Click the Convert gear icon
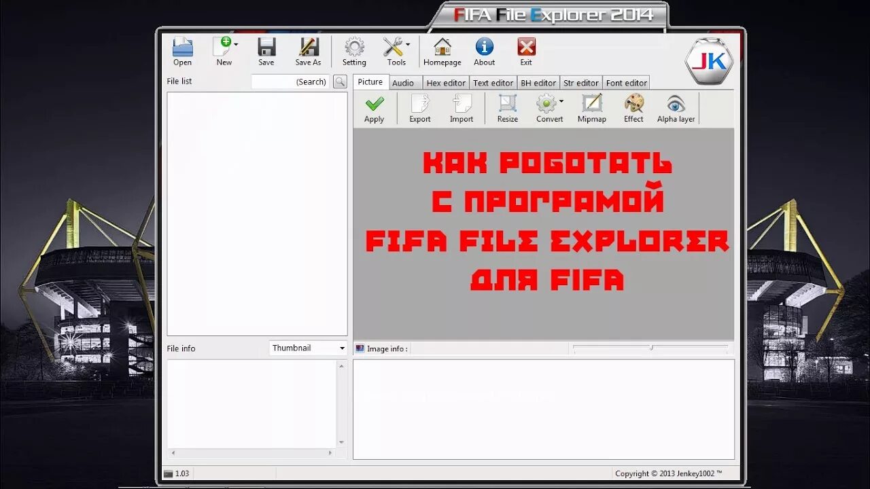Image resolution: width=870 pixels, height=489 pixels. (546, 103)
